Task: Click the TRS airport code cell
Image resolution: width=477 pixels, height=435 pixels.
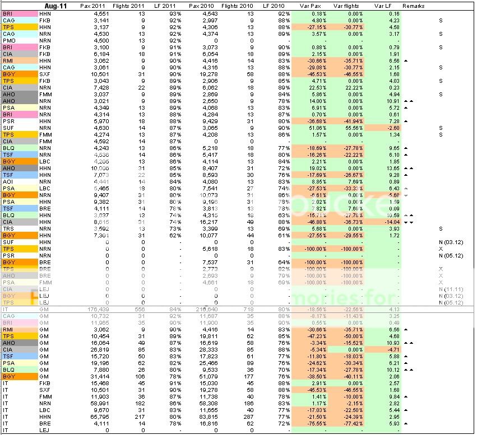Action: tap(8, 228)
